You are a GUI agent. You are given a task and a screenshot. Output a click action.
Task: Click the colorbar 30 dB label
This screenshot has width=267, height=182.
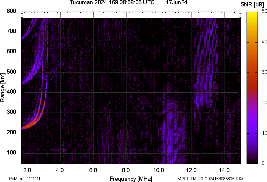coord(264,72)
